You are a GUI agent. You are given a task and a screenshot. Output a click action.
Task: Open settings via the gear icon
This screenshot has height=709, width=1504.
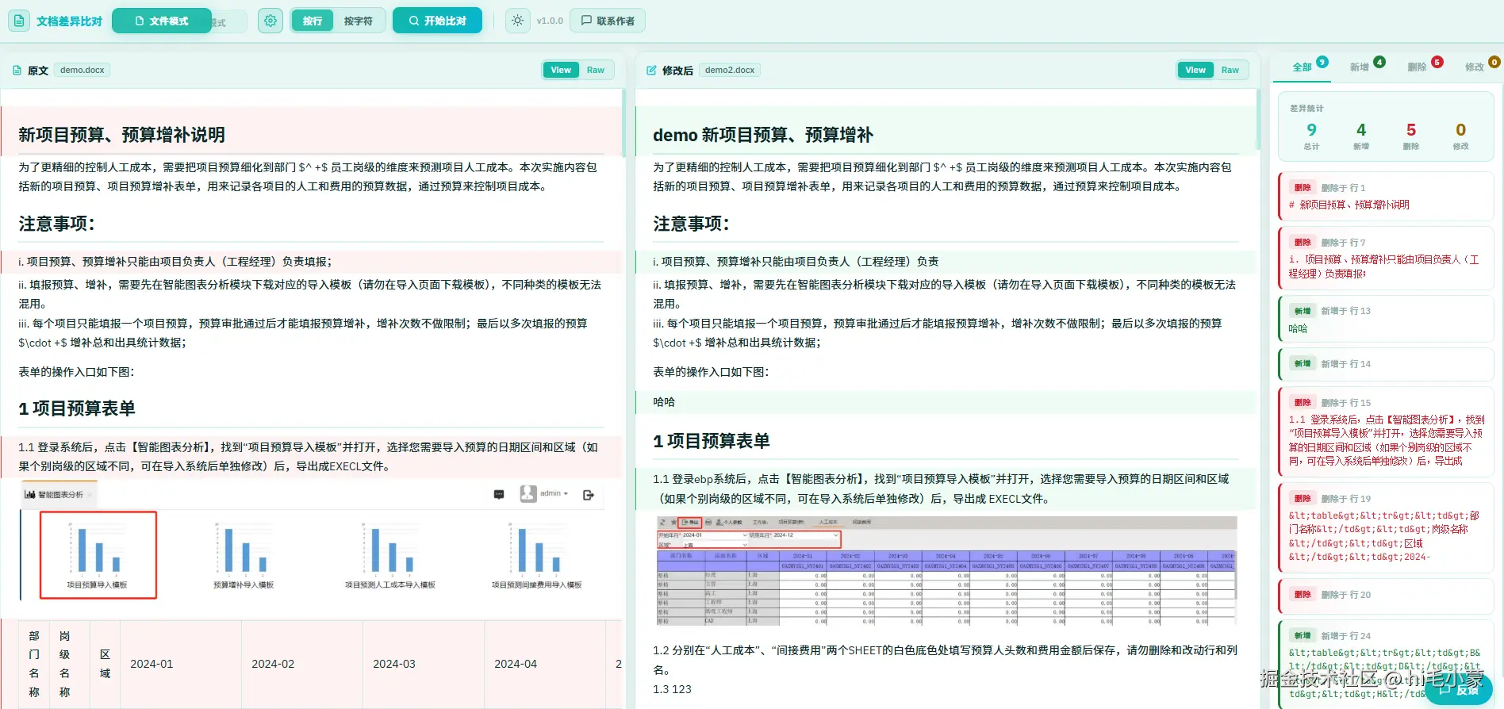click(270, 21)
